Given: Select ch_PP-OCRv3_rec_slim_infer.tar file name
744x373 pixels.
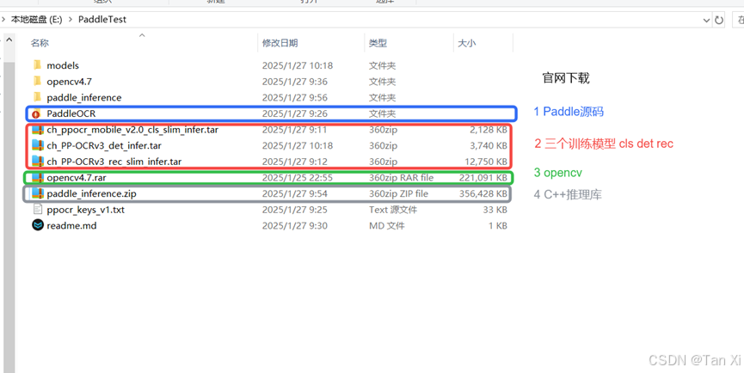Looking at the screenshot, I should 114,162.
